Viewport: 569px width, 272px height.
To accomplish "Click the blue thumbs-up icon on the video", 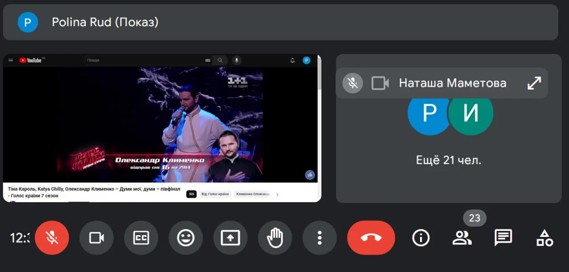I will pyautogui.click(x=310, y=175).
